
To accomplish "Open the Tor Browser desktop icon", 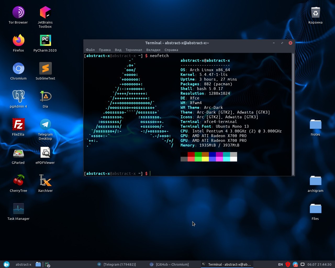I will (x=18, y=15).
